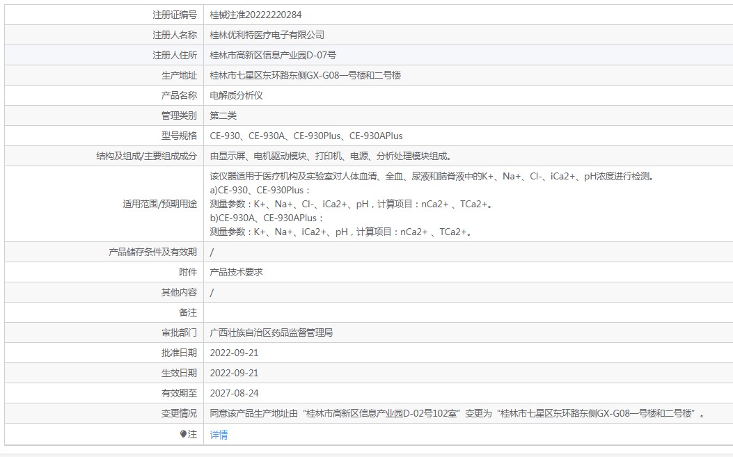Click label 批准日期
The height and width of the screenshot is (457, 733).
click(179, 353)
